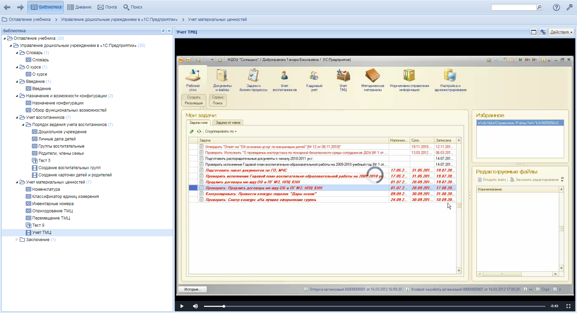The height and width of the screenshot is (313, 577).
Task: Open Создание карточек детей и родителей video
Action: [75, 175]
